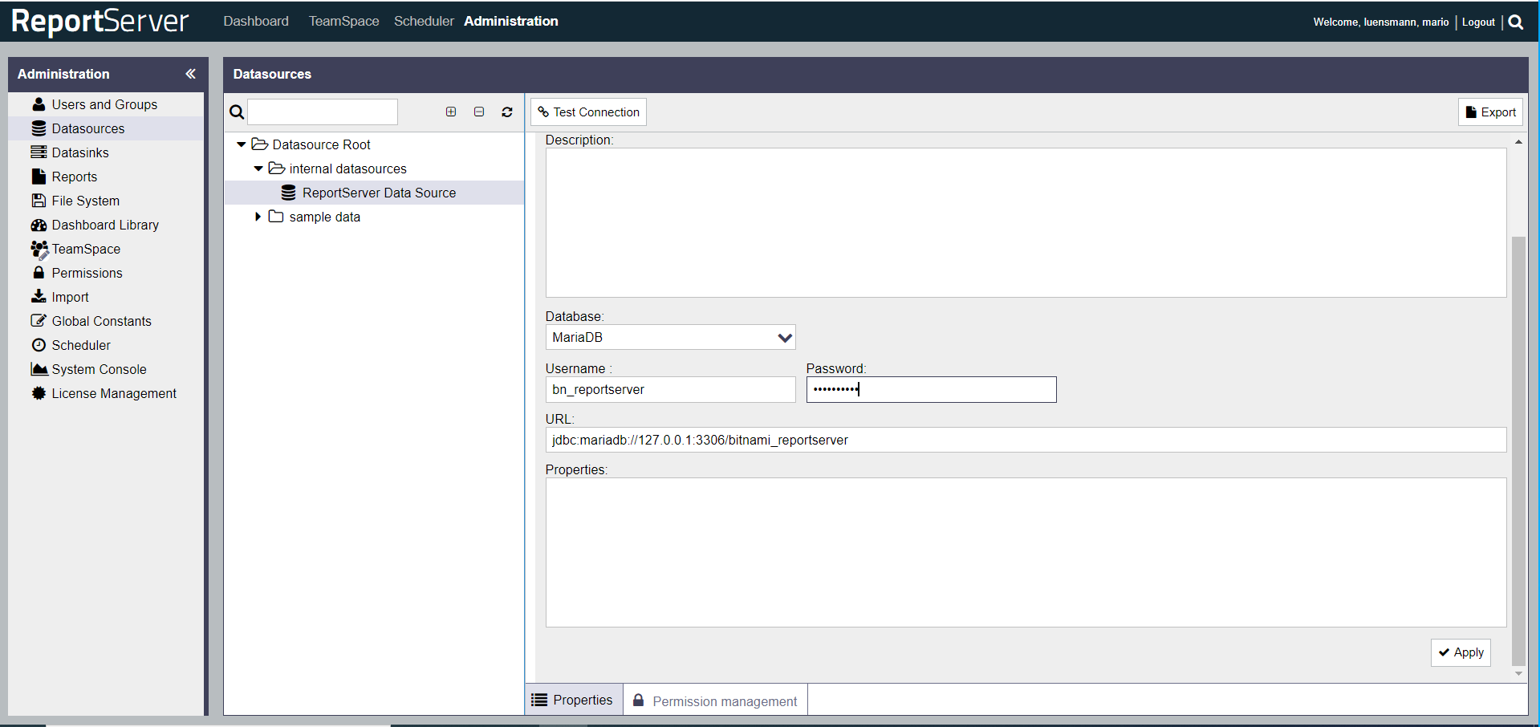Click the TeamSpace group icon in sidebar

(x=39, y=250)
